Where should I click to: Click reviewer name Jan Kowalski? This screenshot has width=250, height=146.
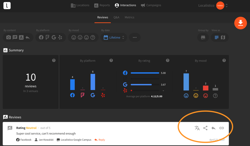[44, 139]
